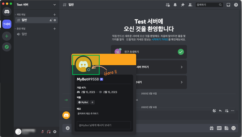This screenshot has width=242, height=137.
Task: Open the emoji picker
Action: click(233, 128)
